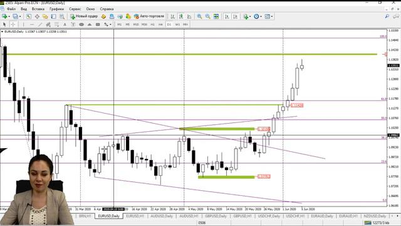Open the Вид menu
The height and width of the screenshot is (226, 401).
(24, 9)
